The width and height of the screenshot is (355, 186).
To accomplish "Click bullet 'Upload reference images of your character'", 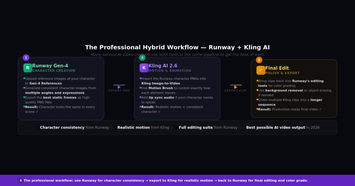I will (x=60, y=78).
